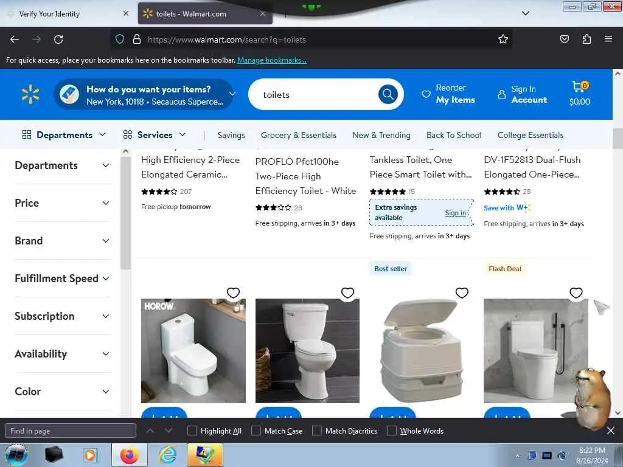Click the filter sidebar scrollbar thumb
623x467 pixels.
point(125,213)
